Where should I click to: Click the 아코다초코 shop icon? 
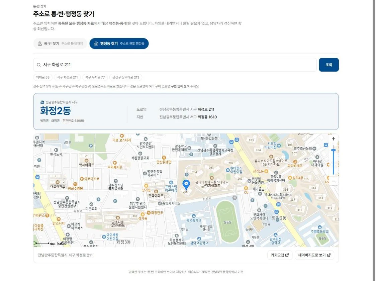82,179
